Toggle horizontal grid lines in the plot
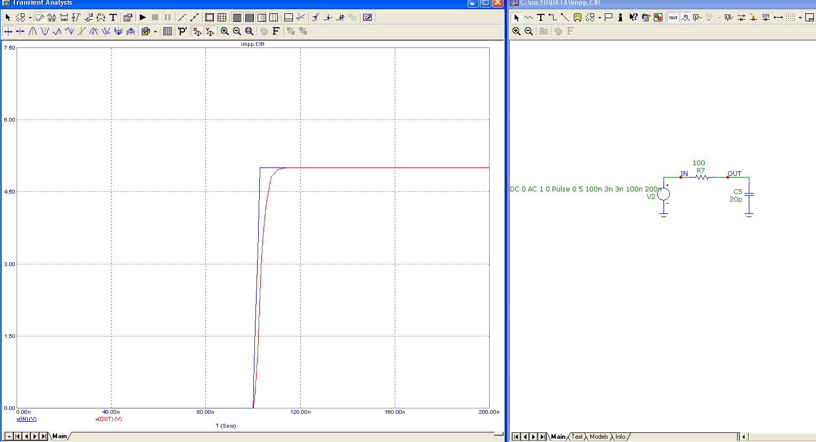The image size is (816, 442). pos(249,18)
